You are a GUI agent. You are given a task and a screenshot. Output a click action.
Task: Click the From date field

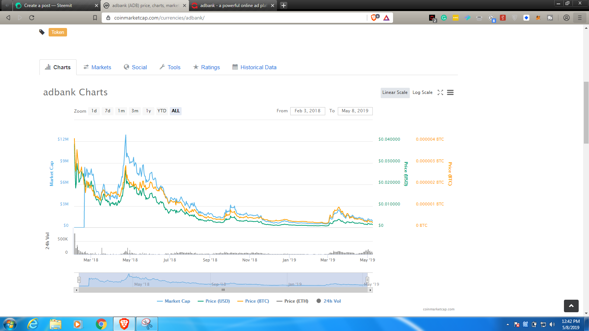pos(308,111)
